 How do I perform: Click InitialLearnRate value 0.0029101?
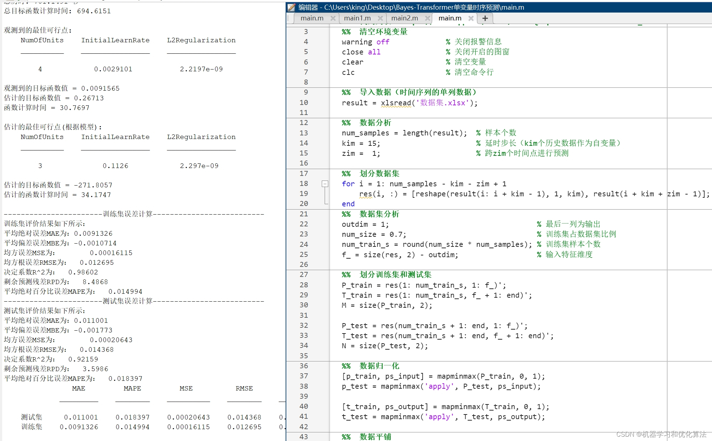click(x=113, y=69)
